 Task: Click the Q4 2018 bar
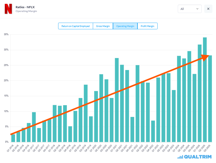point(70,134)
